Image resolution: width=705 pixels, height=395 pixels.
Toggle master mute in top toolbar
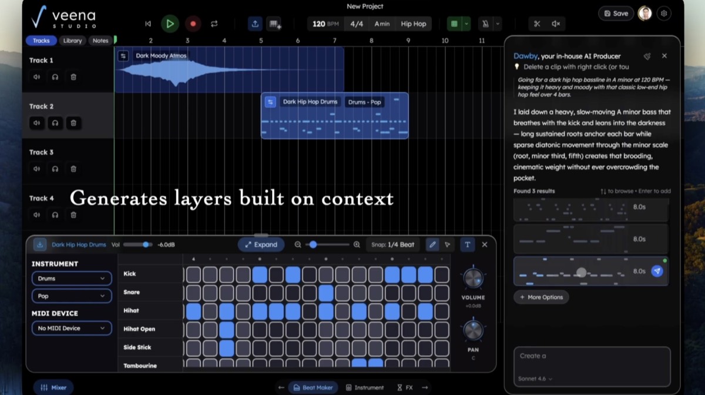tap(556, 24)
